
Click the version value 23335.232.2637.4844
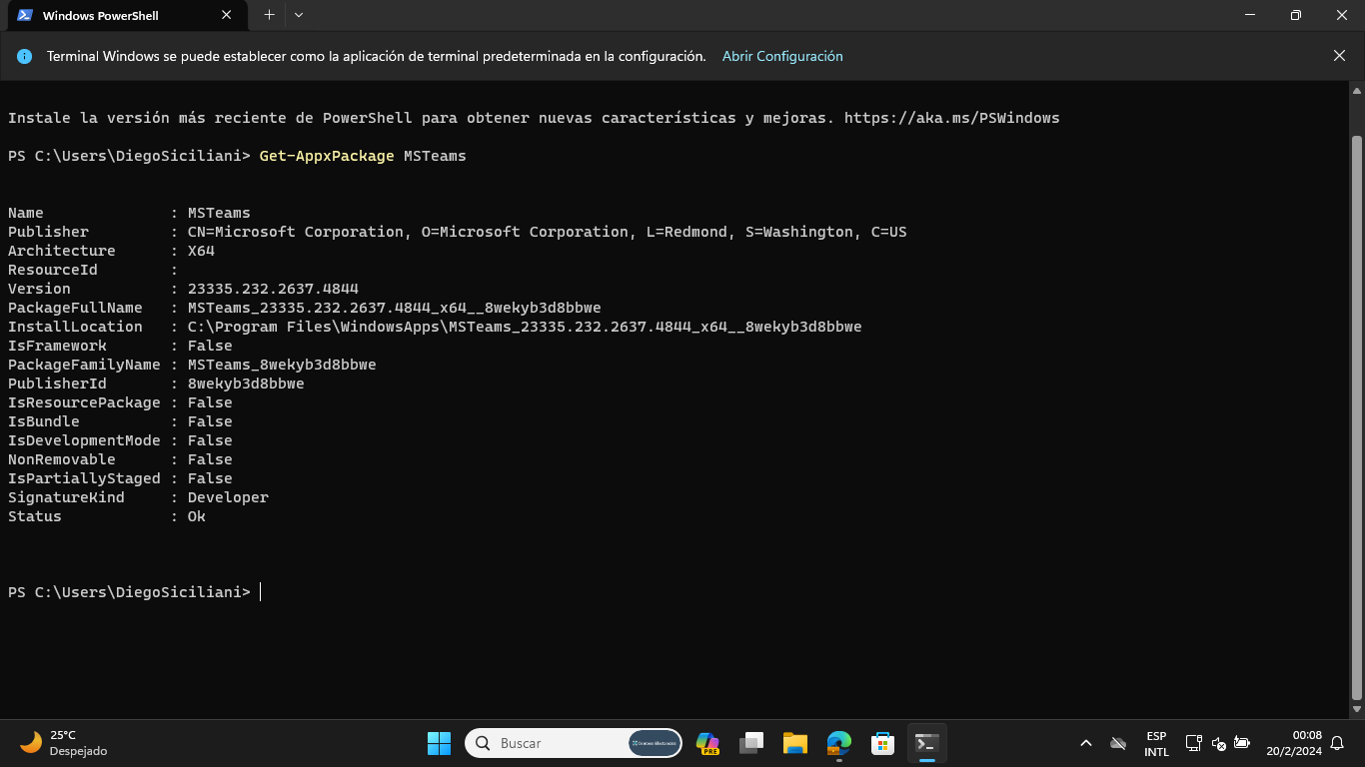[x=273, y=289]
